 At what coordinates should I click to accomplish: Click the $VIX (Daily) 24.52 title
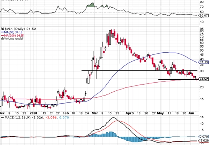20,29
